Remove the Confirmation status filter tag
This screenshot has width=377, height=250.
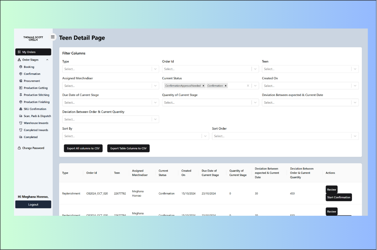click(x=226, y=86)
